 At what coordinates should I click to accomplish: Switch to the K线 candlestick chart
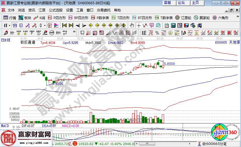pos(40,18)
